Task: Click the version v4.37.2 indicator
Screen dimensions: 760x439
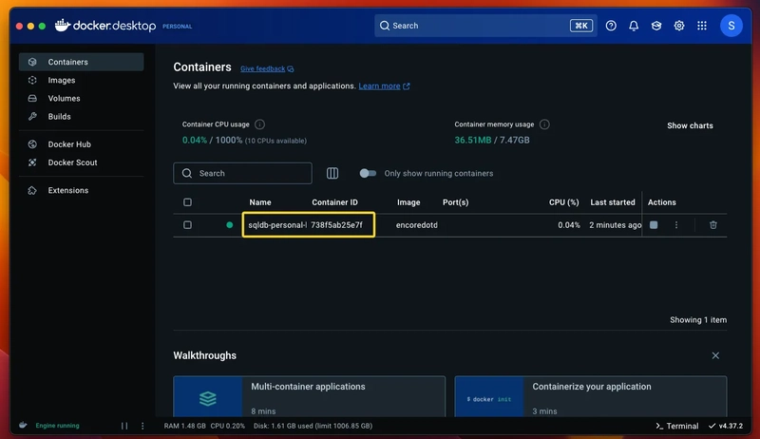Action: coord(726,426)
